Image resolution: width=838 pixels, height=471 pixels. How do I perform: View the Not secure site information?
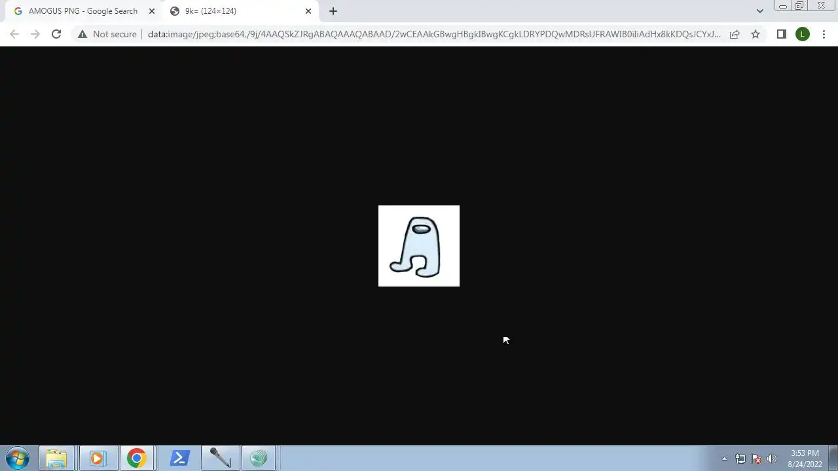point(107,34)
